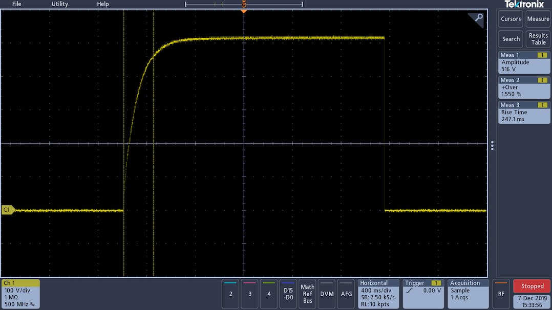
Task: Open the Horizontal settings badge
Action: click(x=379, y=294)
